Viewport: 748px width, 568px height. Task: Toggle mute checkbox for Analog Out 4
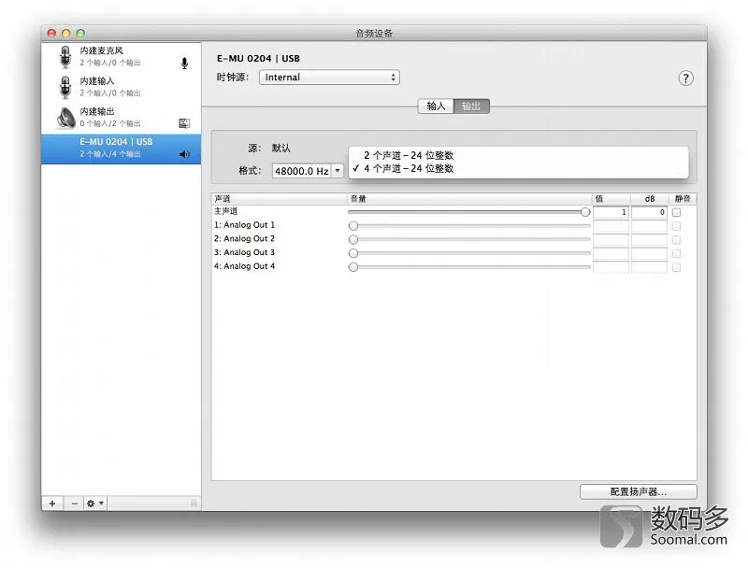[x=676, y=267]
